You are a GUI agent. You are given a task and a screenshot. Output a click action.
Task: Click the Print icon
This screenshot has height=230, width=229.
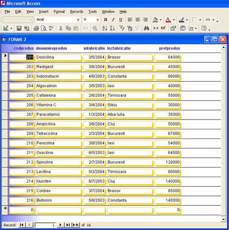(36, 28)
